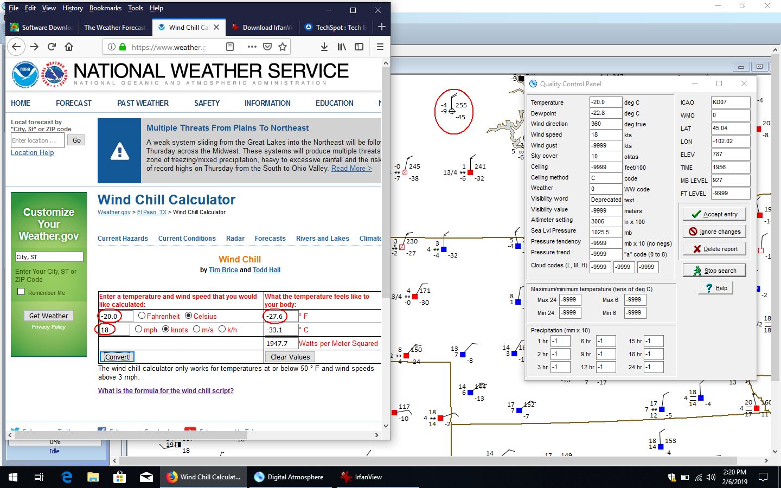Toggle Remember Me checkbox

click(x=21, y=292)
